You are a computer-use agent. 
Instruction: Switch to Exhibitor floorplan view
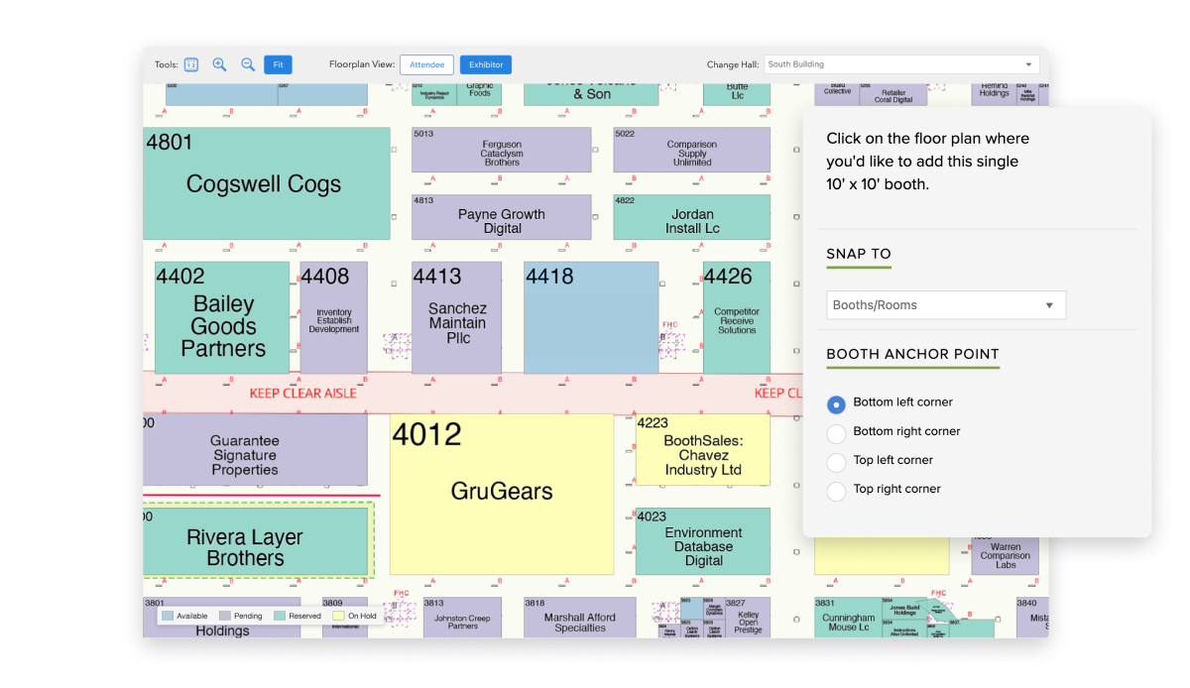[x=485, y=63]
